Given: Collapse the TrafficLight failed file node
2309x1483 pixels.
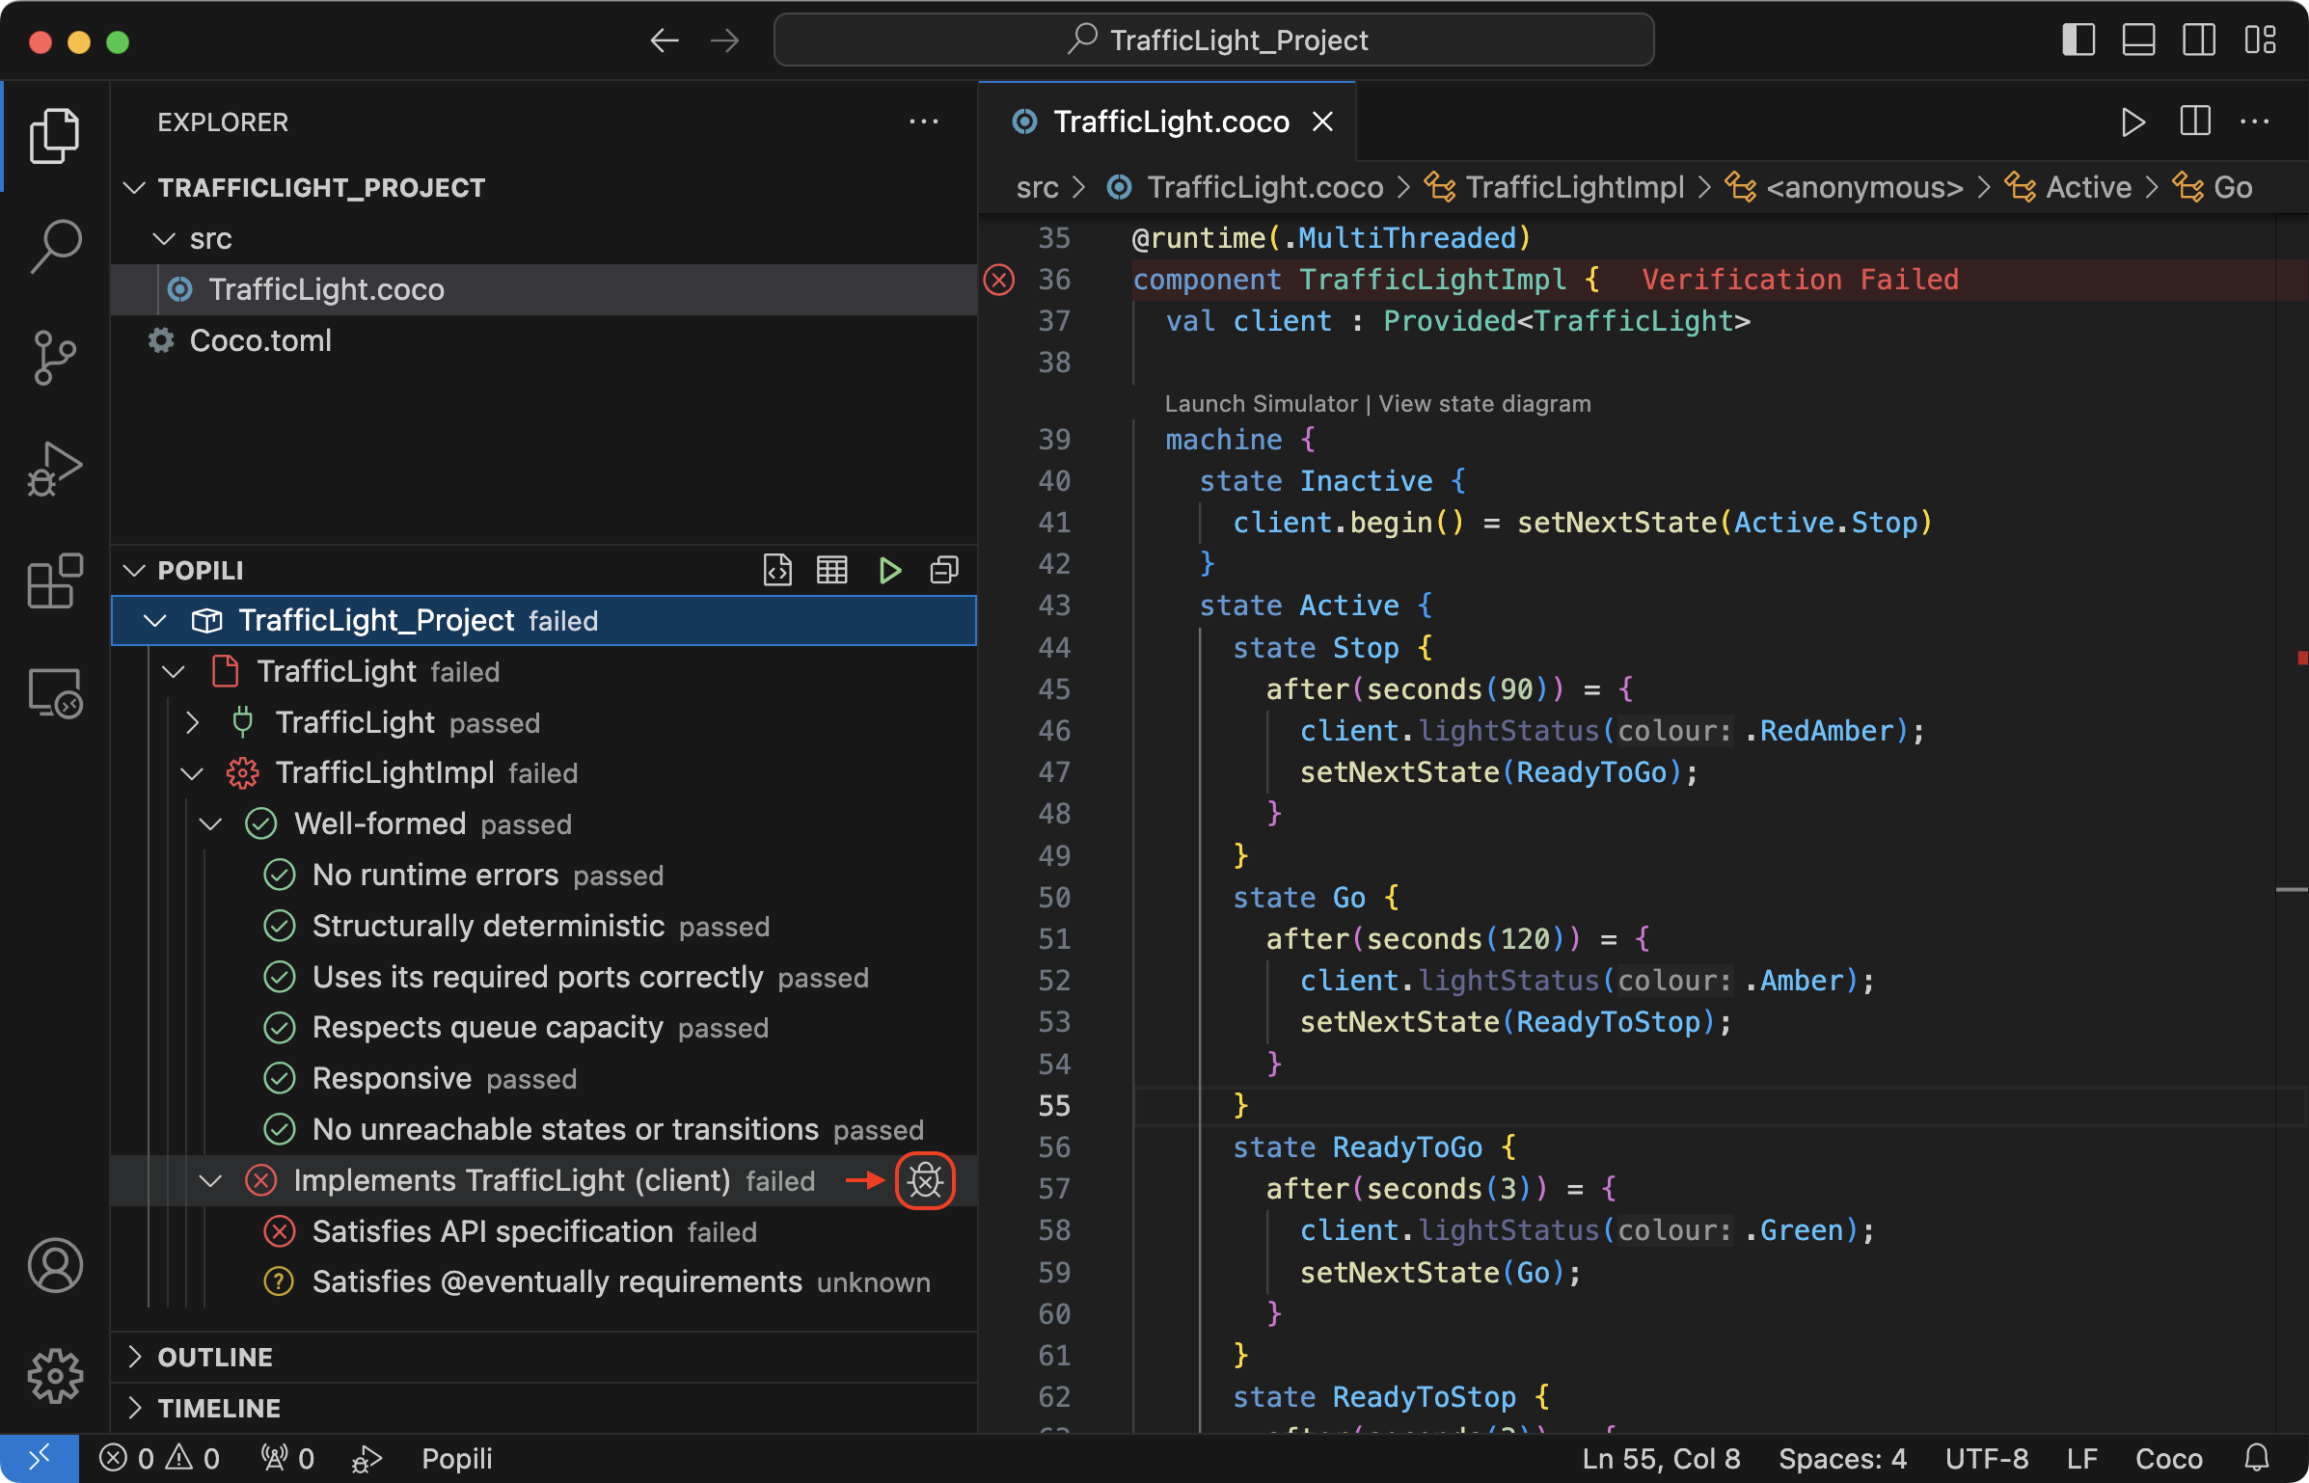Looking at the screenshot, I should 174,672.
